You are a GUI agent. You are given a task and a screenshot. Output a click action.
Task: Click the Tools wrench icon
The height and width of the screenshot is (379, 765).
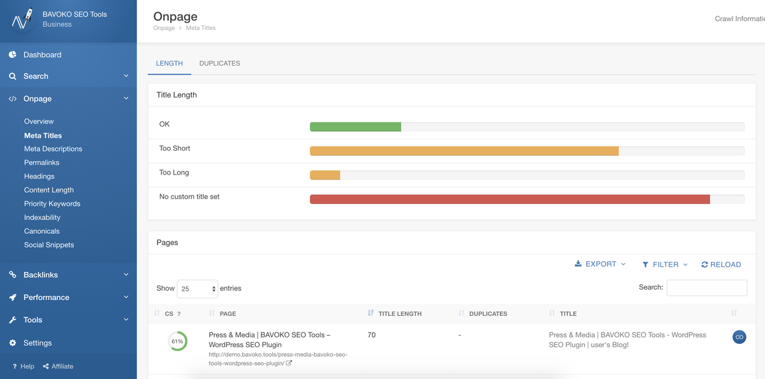click(13, 320)
